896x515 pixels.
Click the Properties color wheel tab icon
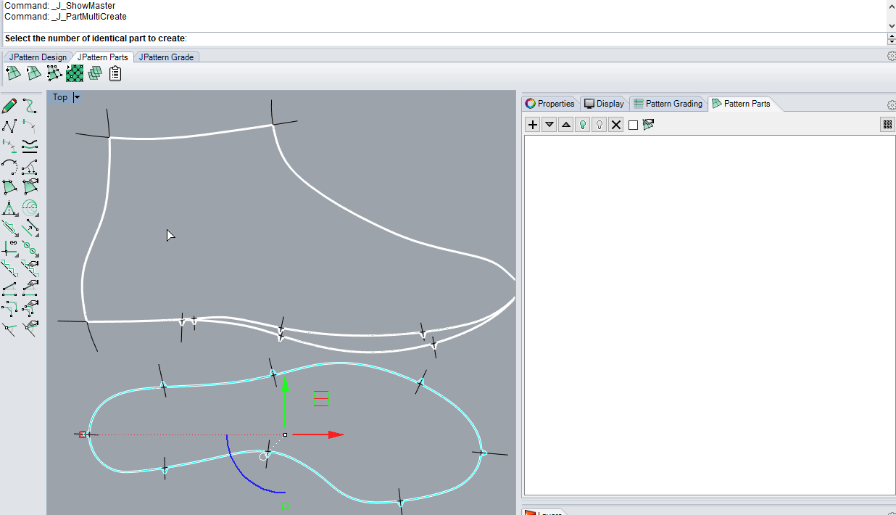coord(531,104)
